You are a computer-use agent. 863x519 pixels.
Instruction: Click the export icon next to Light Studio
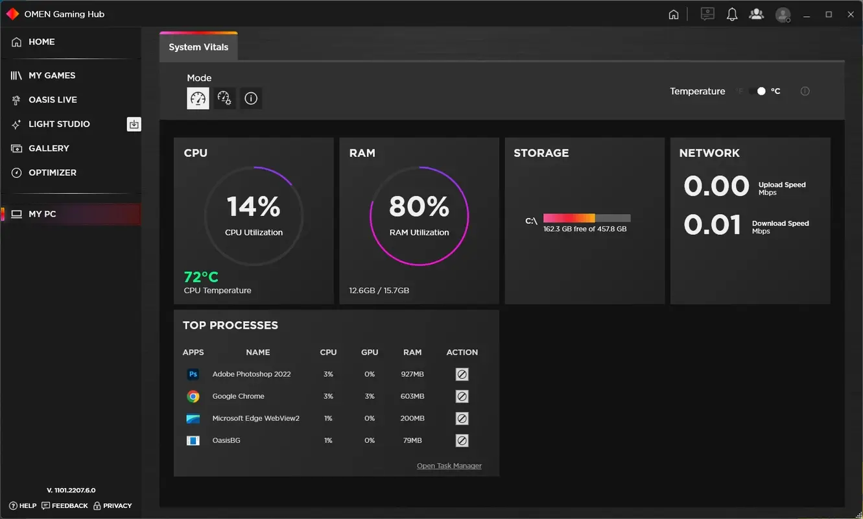click(134, 124)
